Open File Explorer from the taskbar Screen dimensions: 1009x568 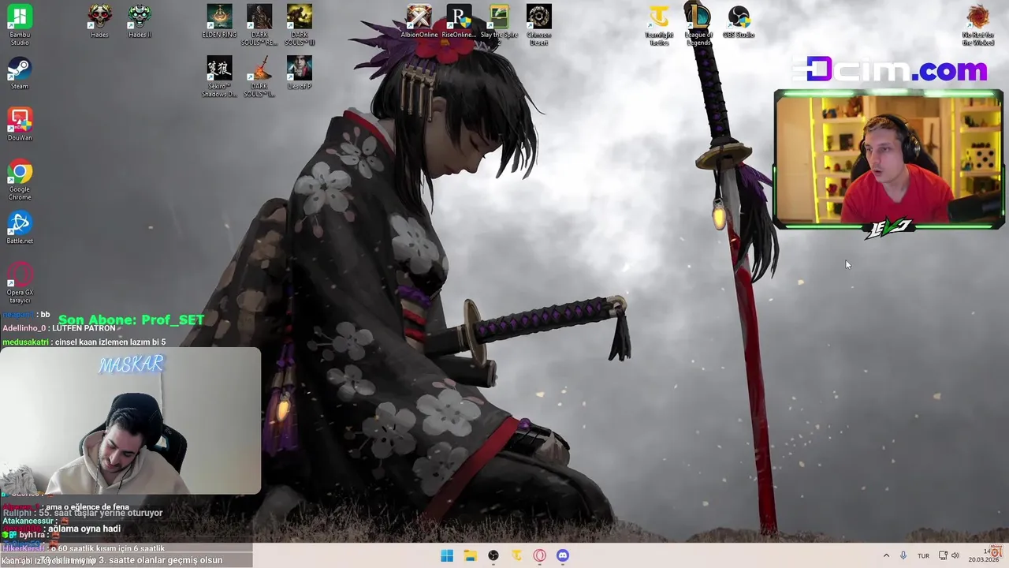coord(470,555)
